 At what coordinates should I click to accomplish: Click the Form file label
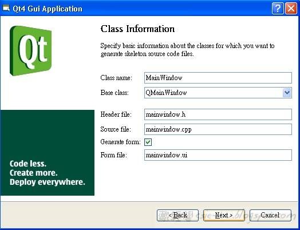[114, 155]
